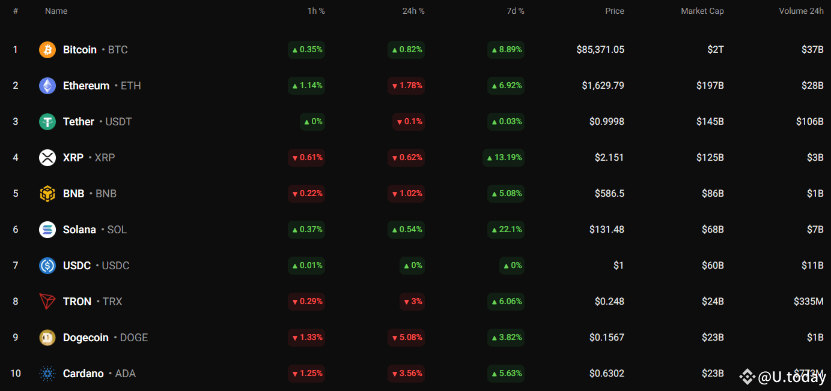Click the XRP logo icon
This screenshot has height=391, width=831.
coord(47,158)
